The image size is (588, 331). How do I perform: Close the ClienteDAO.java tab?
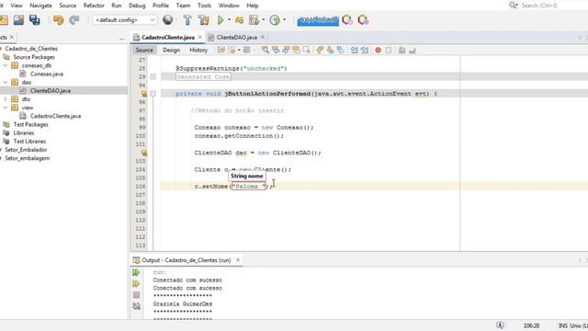[263, 37]
